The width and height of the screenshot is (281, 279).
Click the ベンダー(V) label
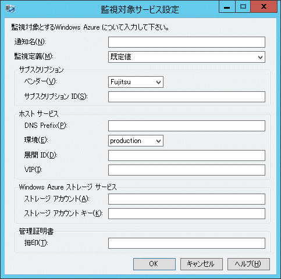(x=40, y=81)
